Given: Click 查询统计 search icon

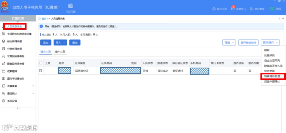Looking at the screenshot, I should click(x=3, y=93).
